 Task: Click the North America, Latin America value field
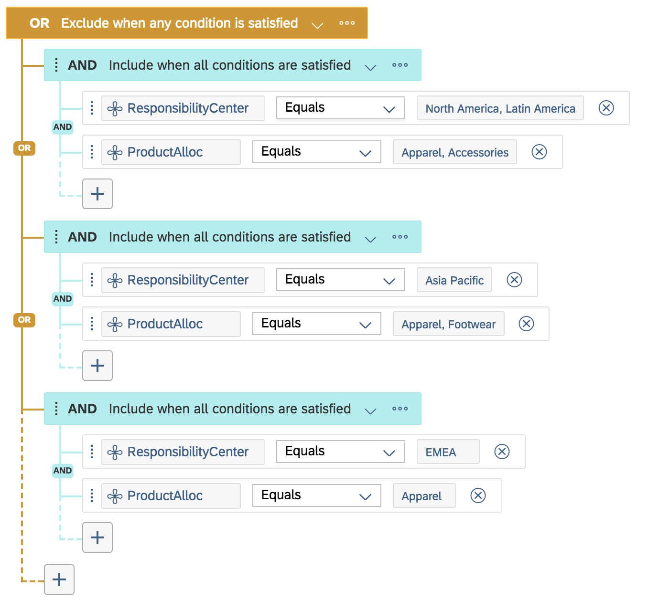pyautogui.click(x=500, y=108)
